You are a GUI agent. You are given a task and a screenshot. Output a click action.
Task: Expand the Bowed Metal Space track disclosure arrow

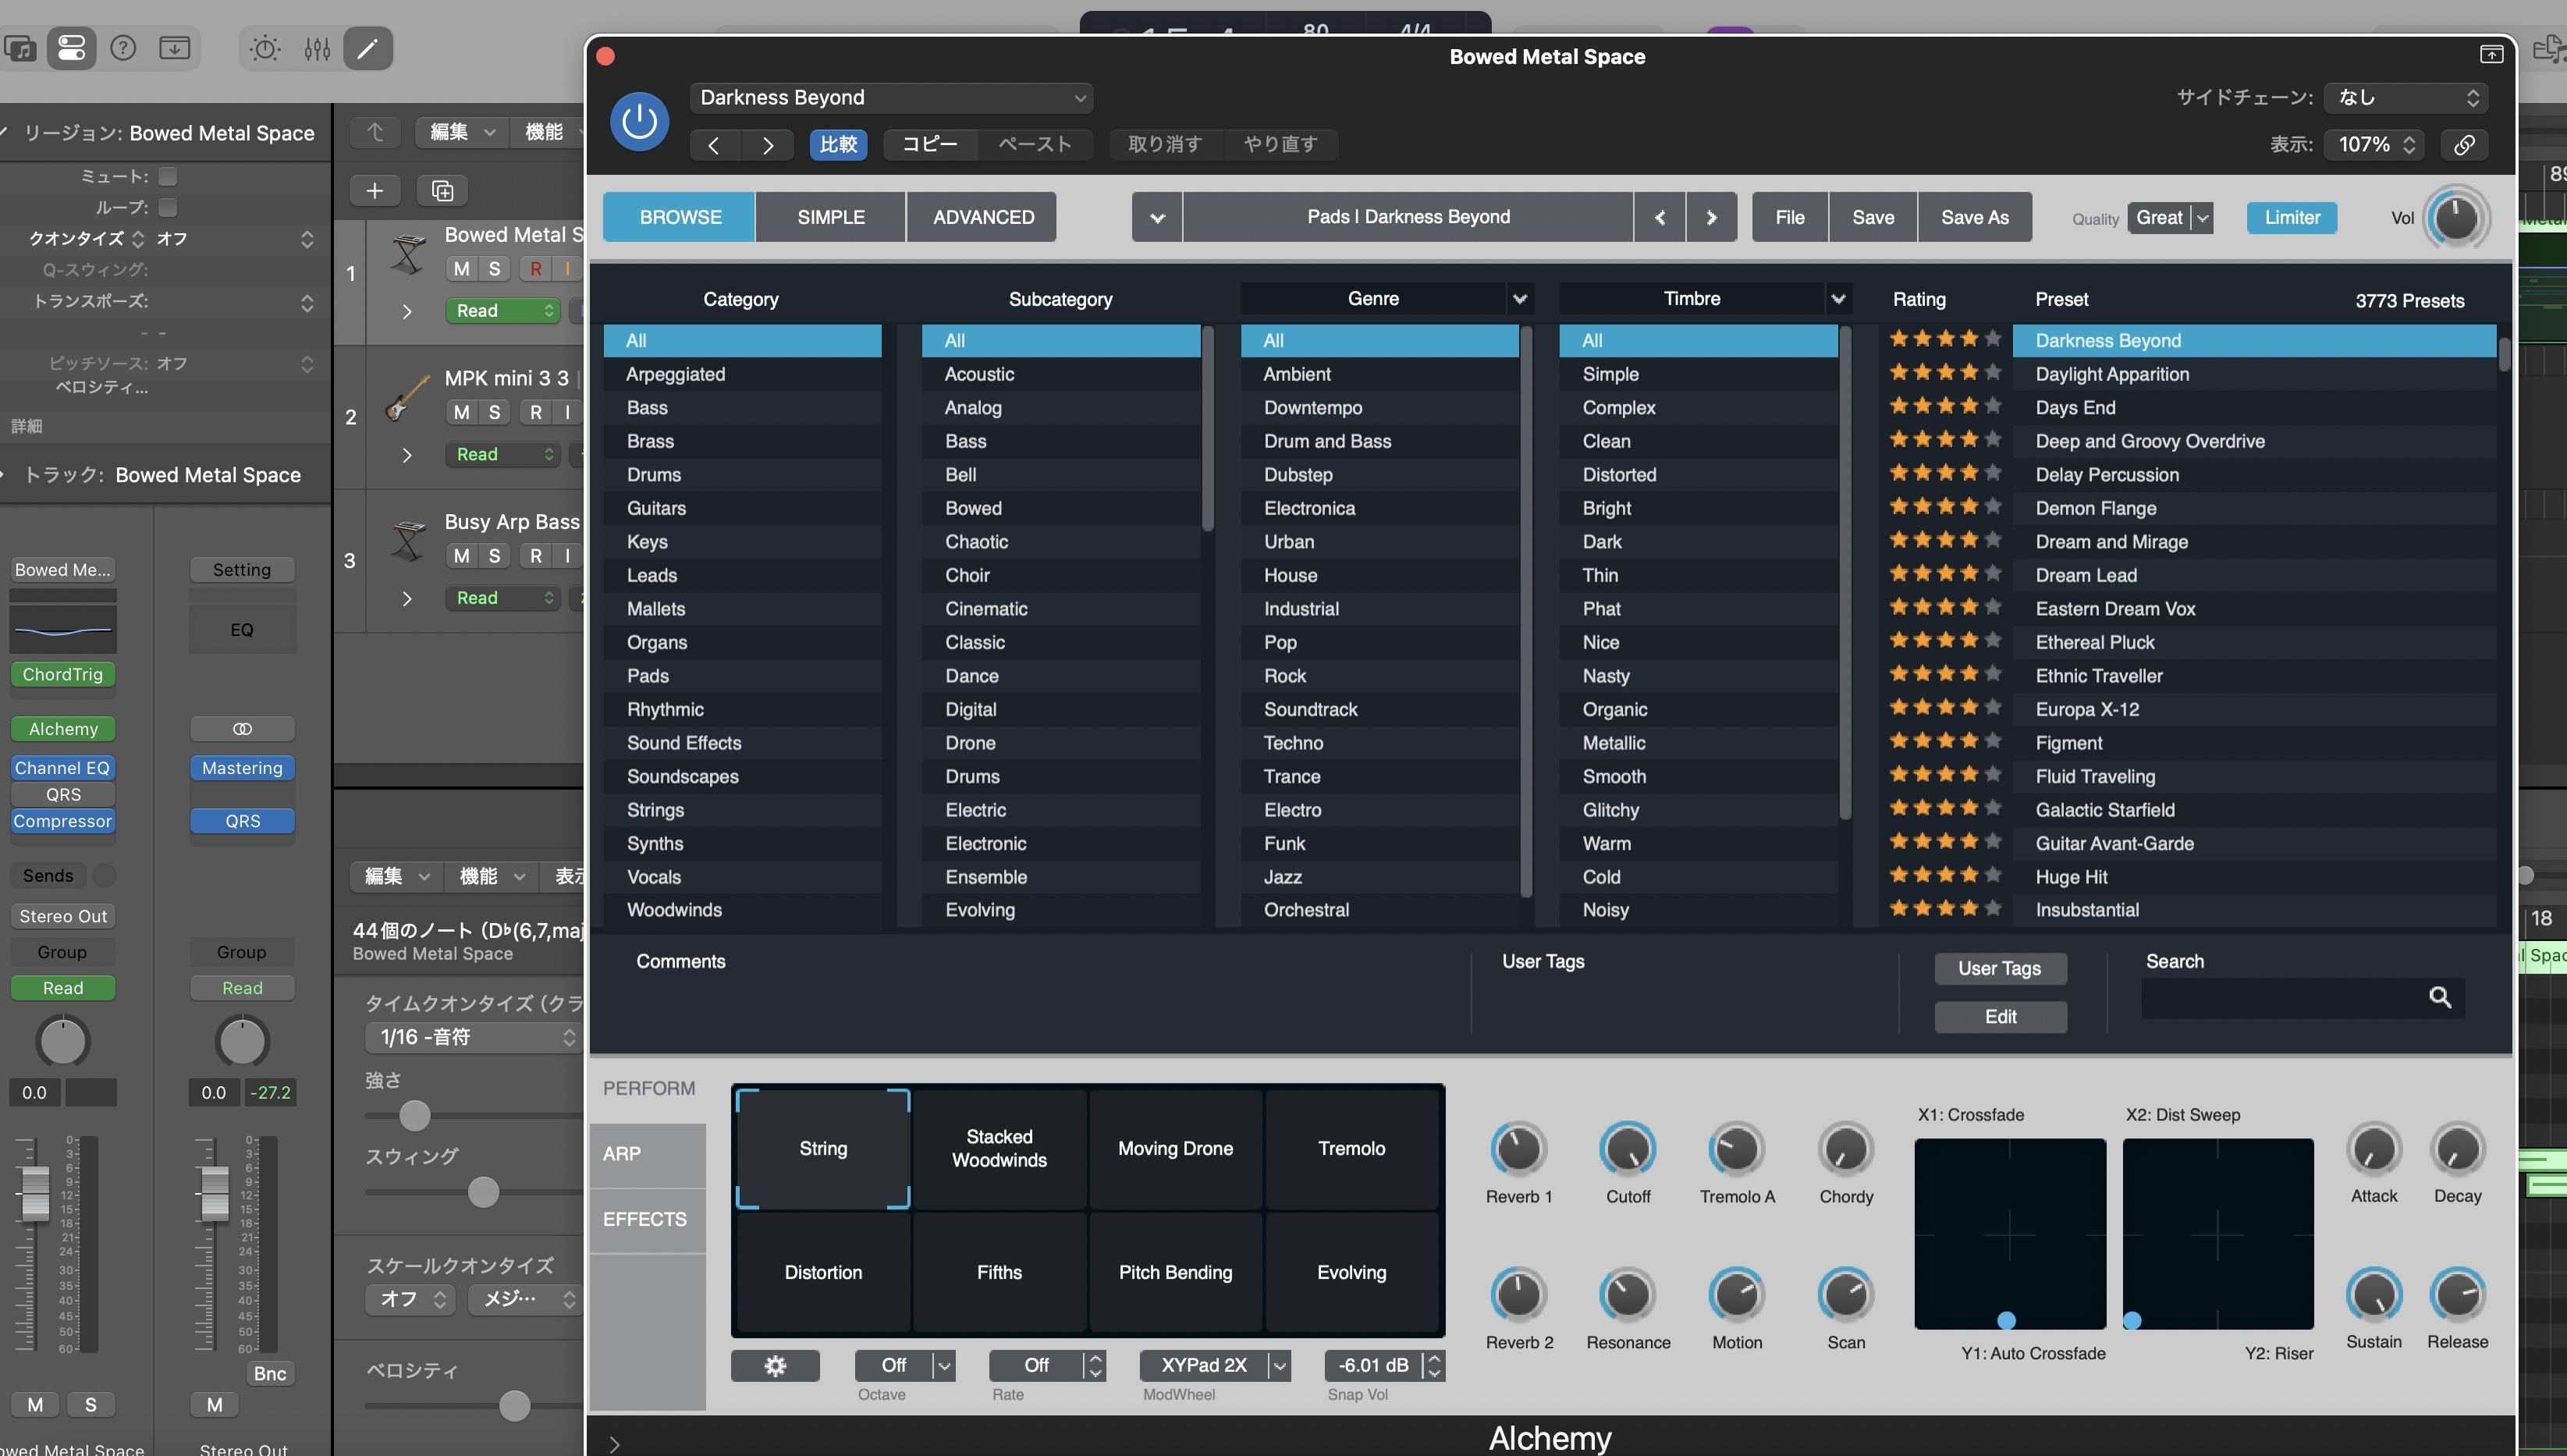point(406,311)
